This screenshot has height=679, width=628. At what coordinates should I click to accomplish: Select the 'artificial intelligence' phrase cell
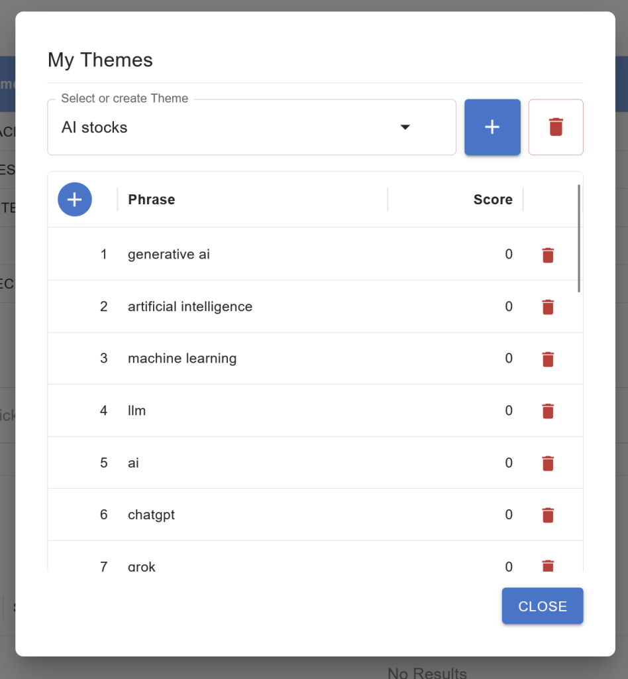[x=190, y=306]
